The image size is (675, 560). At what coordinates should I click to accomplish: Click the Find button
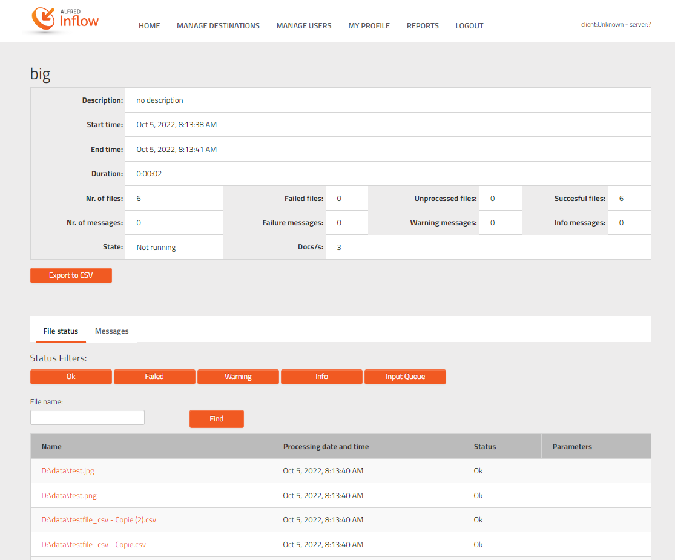click(x=216, y=419)
